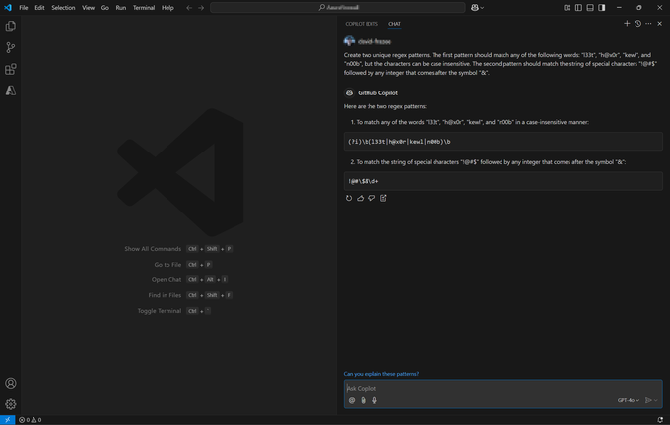Show chat history
Viewport: 670px width, 425px height.
[637, 24]
